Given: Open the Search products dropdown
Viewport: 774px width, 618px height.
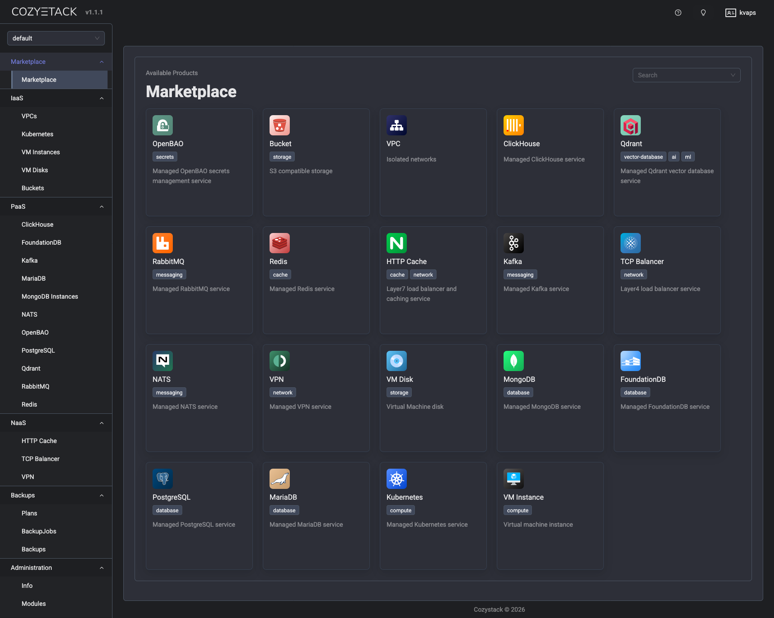Looking at the screenshot, I should click(686, 75).
